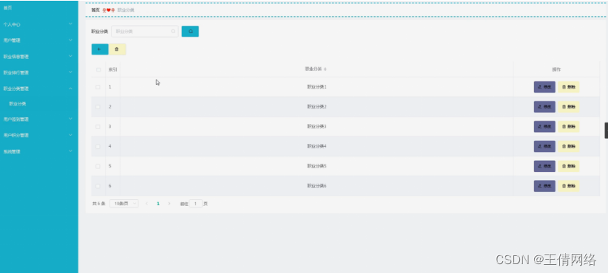Screen dimensions: 608x273
Task: Expand the 用户积分管理 sidebar menu
Action: pos(38,135)
